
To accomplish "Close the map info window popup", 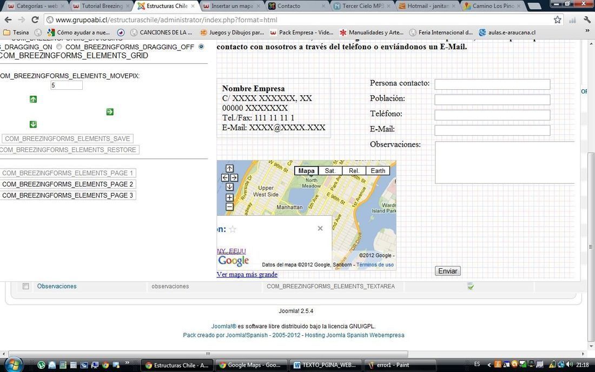I will pos(320,228).
